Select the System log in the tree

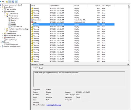click(13, 25)
